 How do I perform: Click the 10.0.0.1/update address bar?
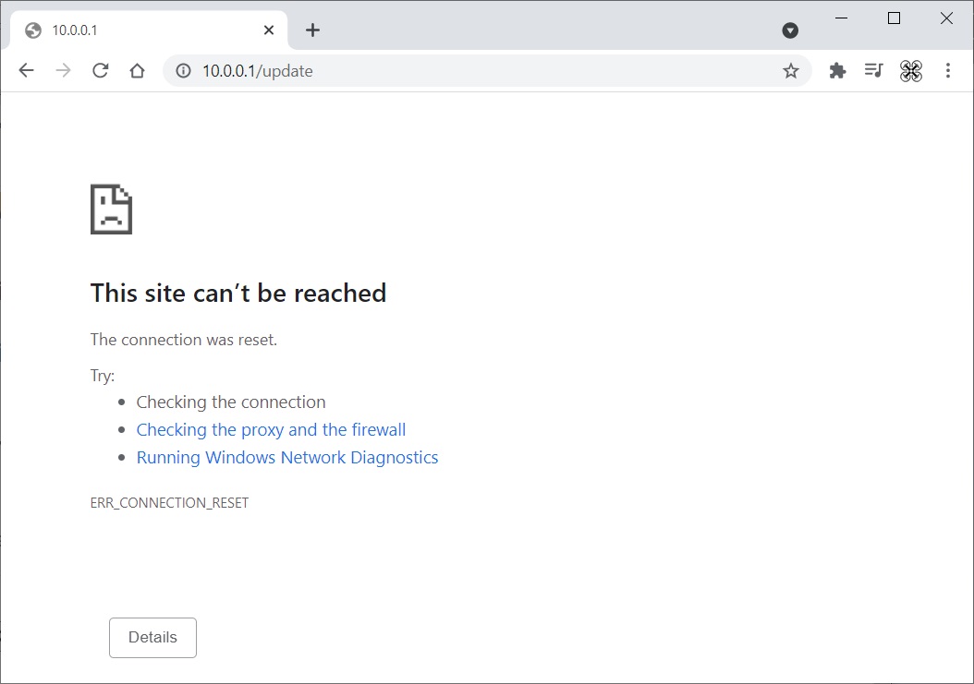tap(487, 71)
